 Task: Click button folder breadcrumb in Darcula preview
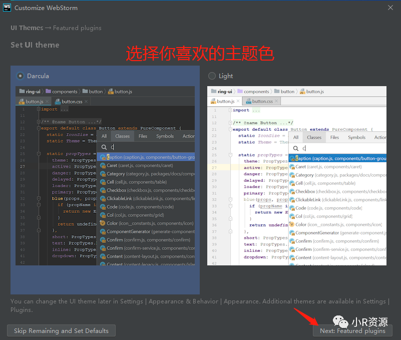pyautogui.click(x=93, y=91)
